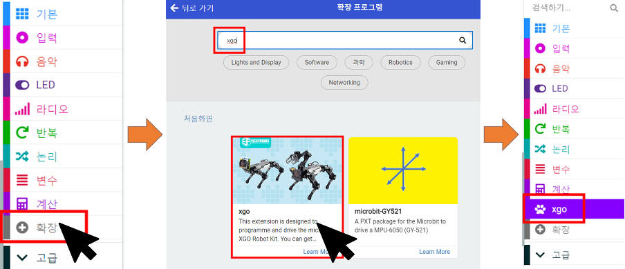625x269 pixels.
Task: Open 변수 category in right toolbox
Action: click(x=574, y=169)
